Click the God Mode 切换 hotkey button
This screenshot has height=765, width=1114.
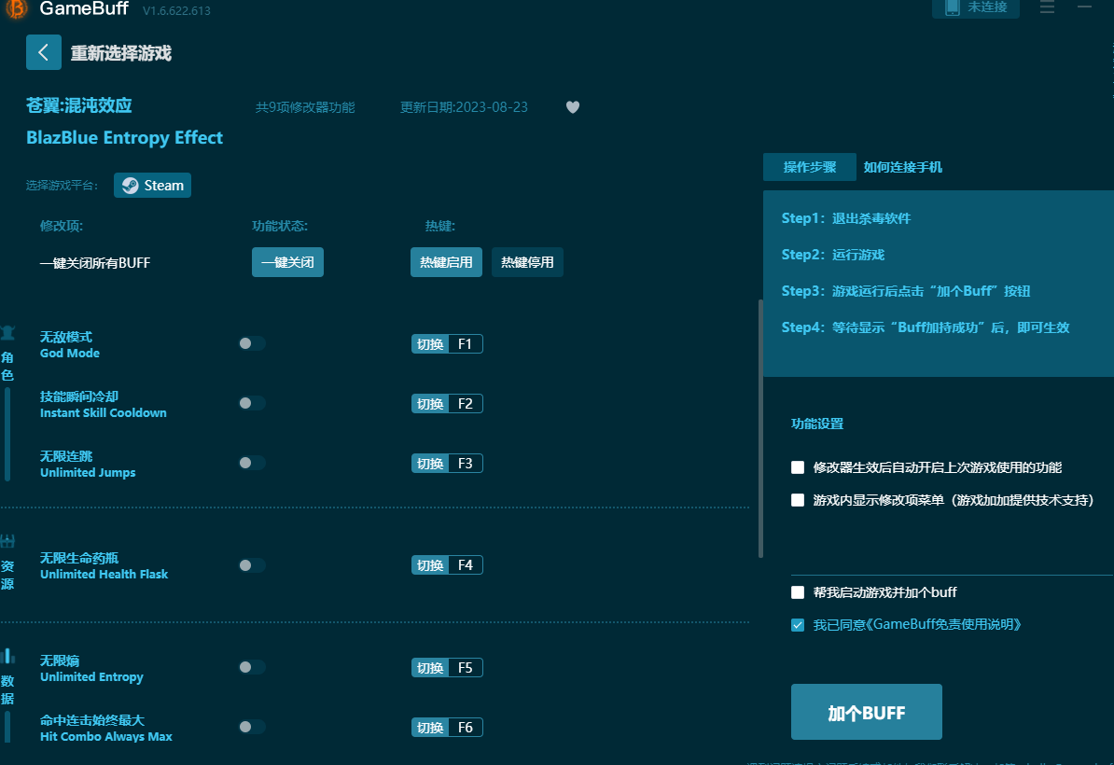(430, 344)
